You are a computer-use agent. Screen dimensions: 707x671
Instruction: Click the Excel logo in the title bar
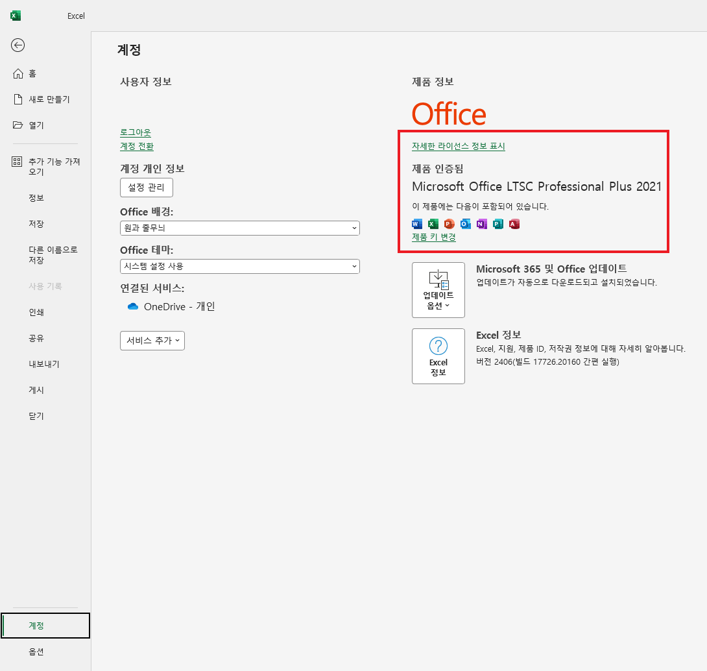point(16,16)
